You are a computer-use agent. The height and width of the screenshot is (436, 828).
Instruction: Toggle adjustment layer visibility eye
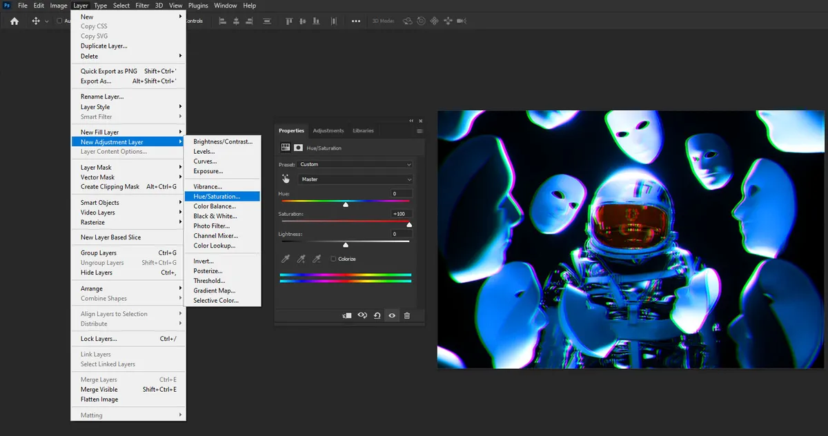pos(392,315)
